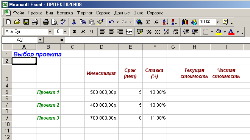Expand the Arial Cyr font dropdown
The image size is (250, 140).
(x=50, y=32)
